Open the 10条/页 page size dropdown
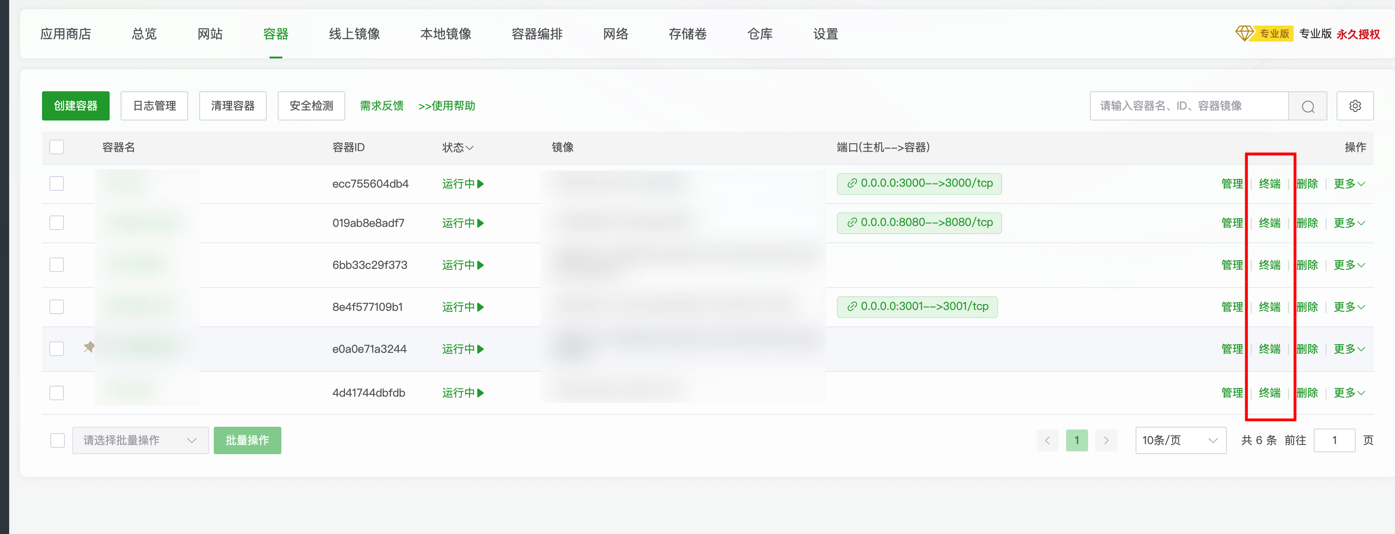The width and height of the screenshot is (1395, 534). [1181, 440]
